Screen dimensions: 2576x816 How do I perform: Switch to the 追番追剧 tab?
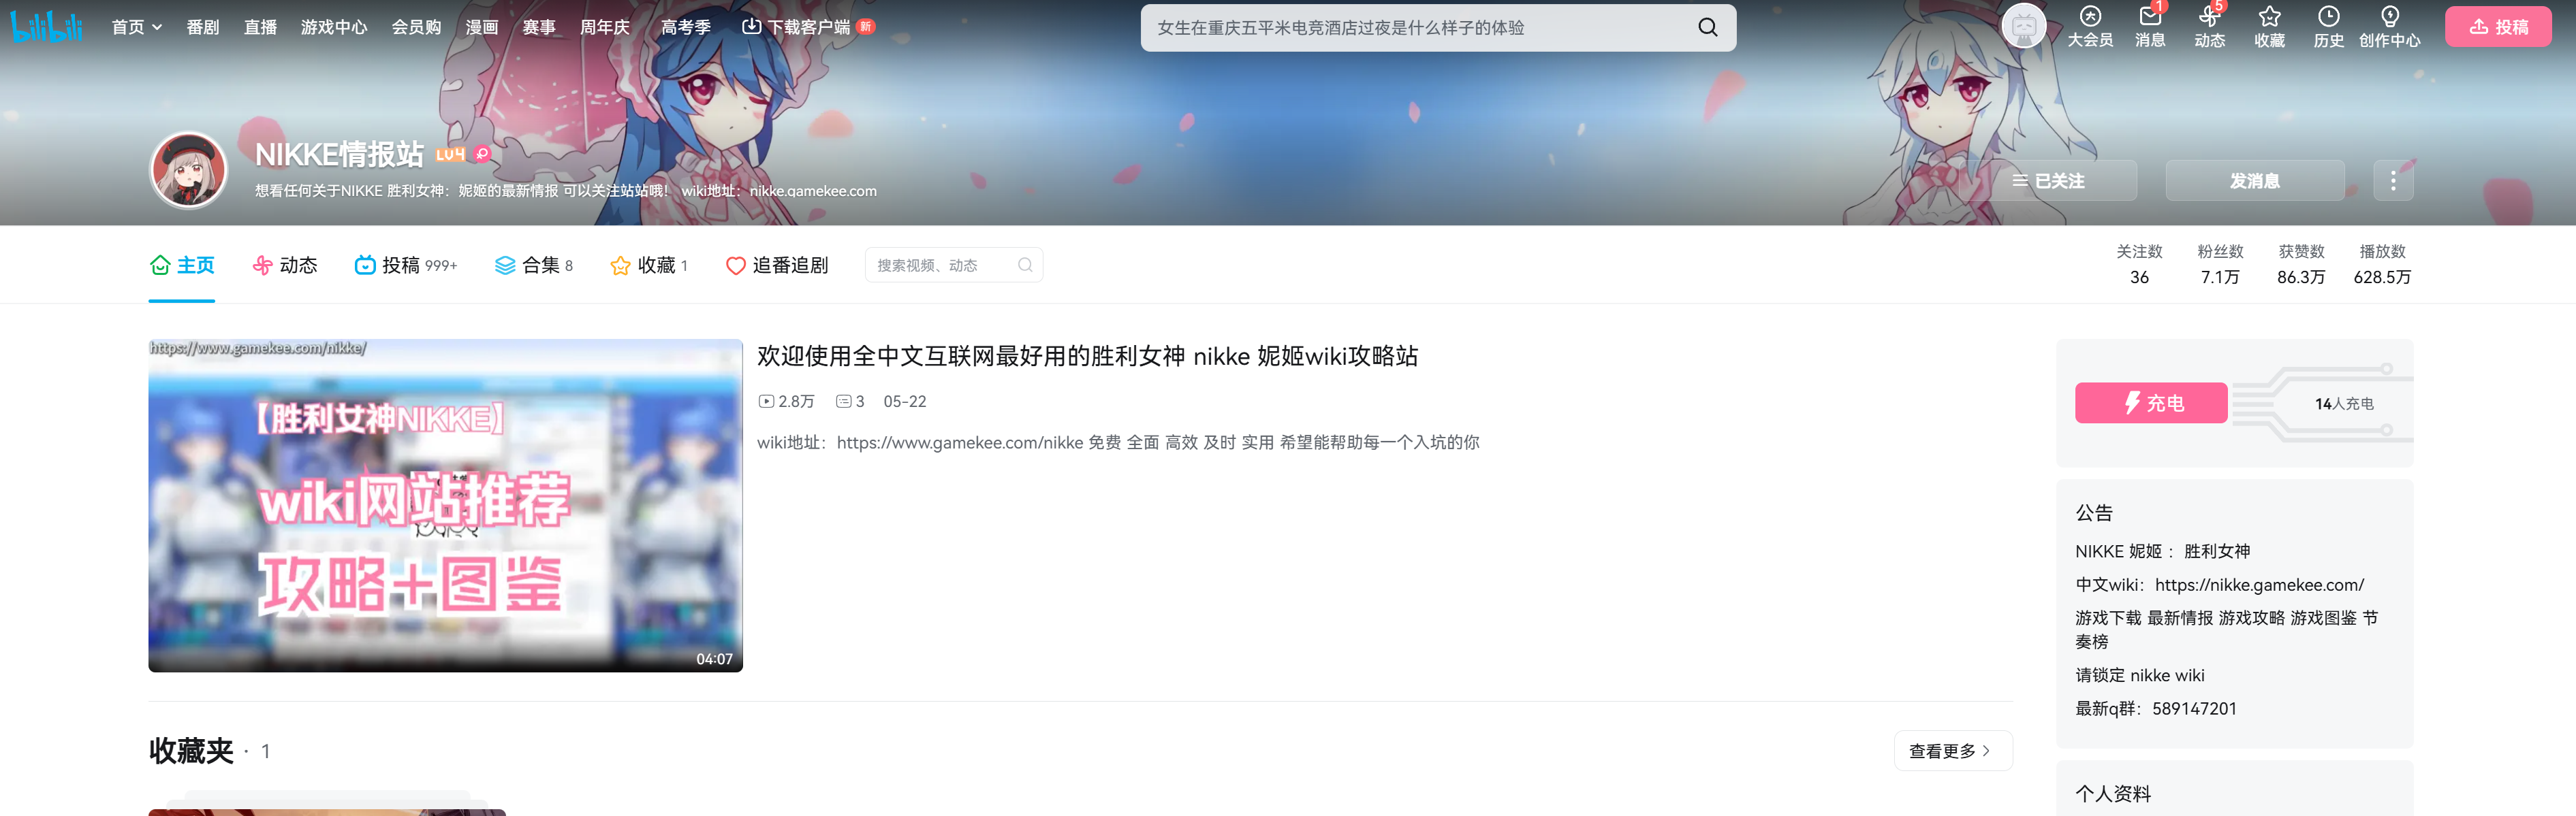(x=777, y=265)
